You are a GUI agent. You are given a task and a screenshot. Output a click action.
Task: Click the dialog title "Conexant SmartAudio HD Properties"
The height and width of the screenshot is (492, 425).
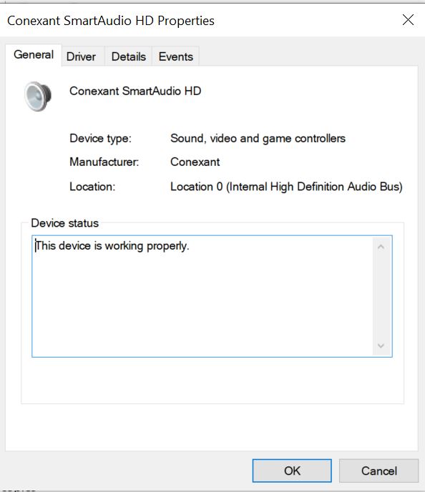(x=111, y=21)
